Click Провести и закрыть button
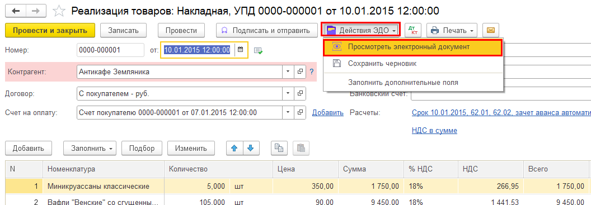This screenshot has width=591, height=205. [50, 31]
